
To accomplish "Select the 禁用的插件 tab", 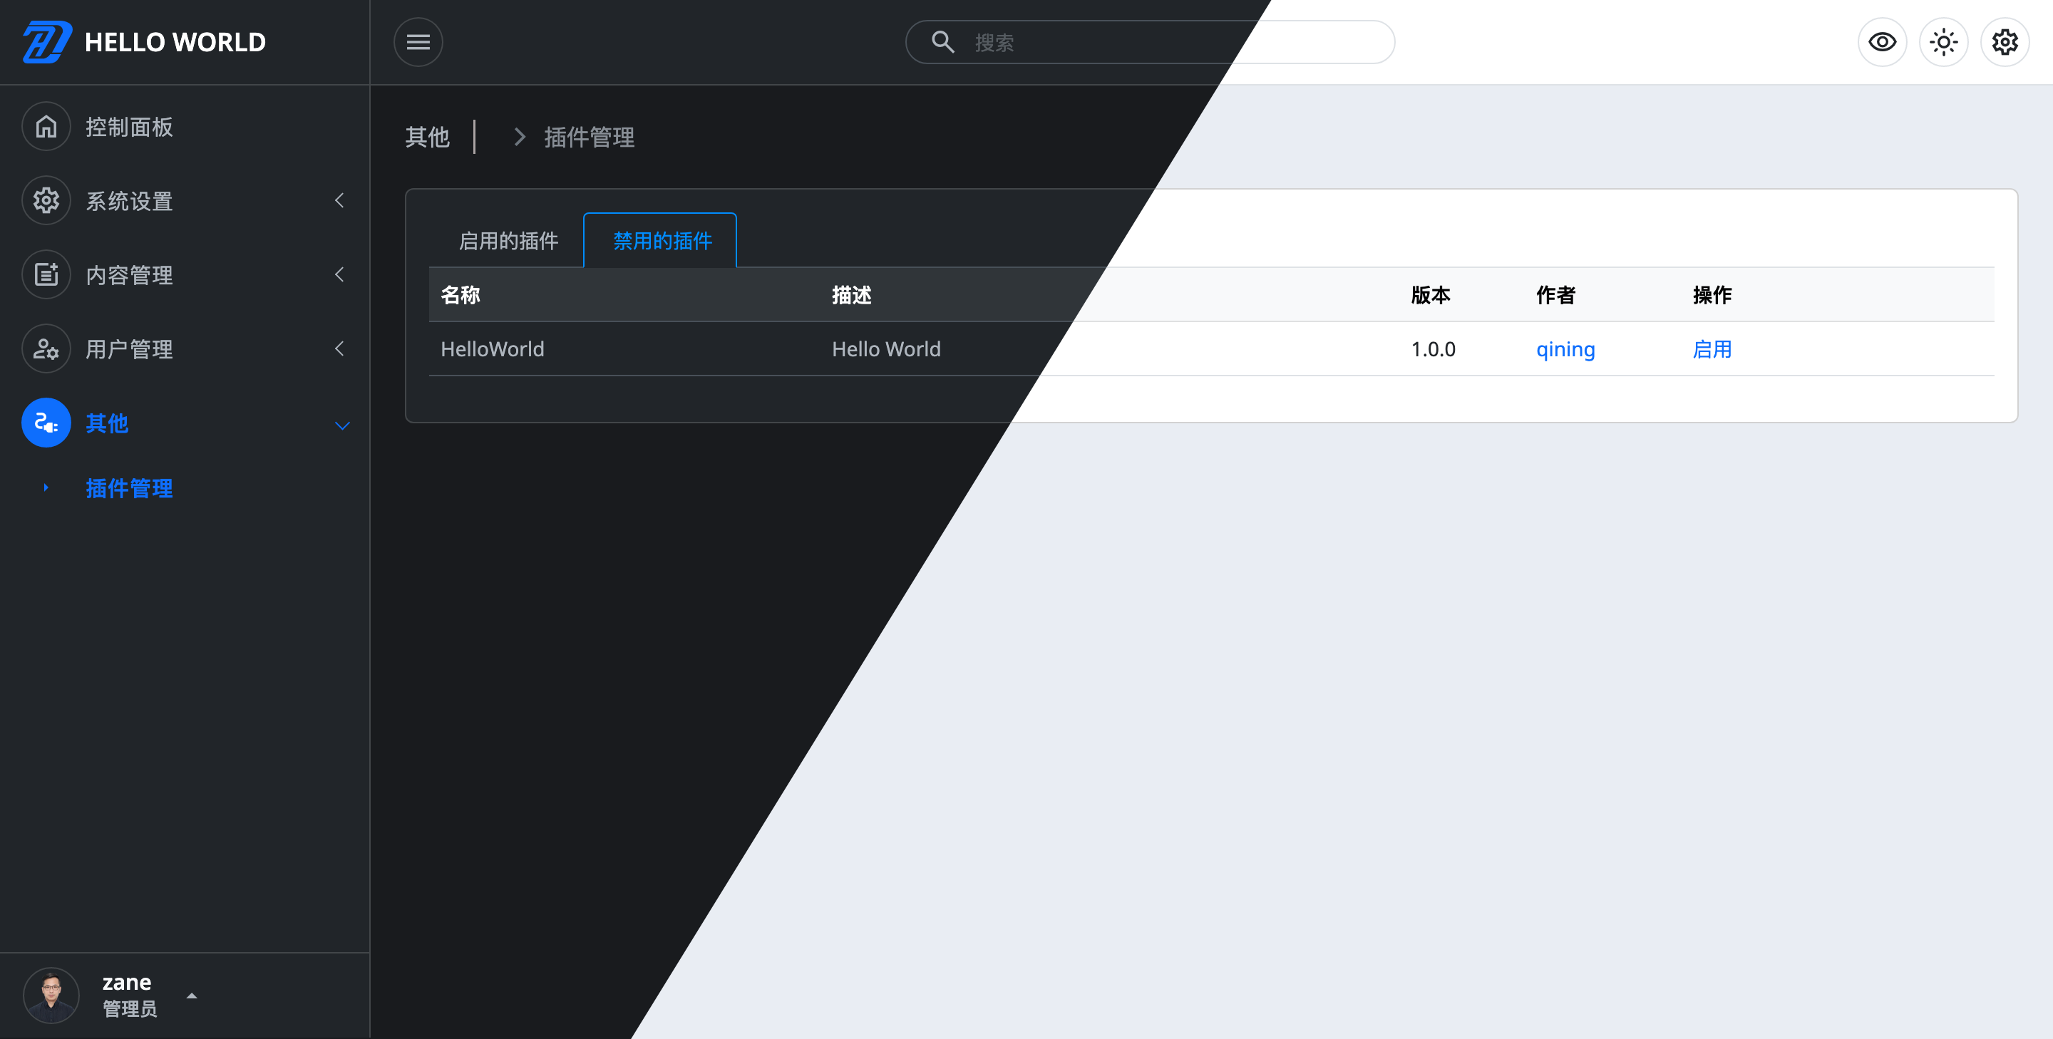I will pyautogui.click(x=660, y=240).
